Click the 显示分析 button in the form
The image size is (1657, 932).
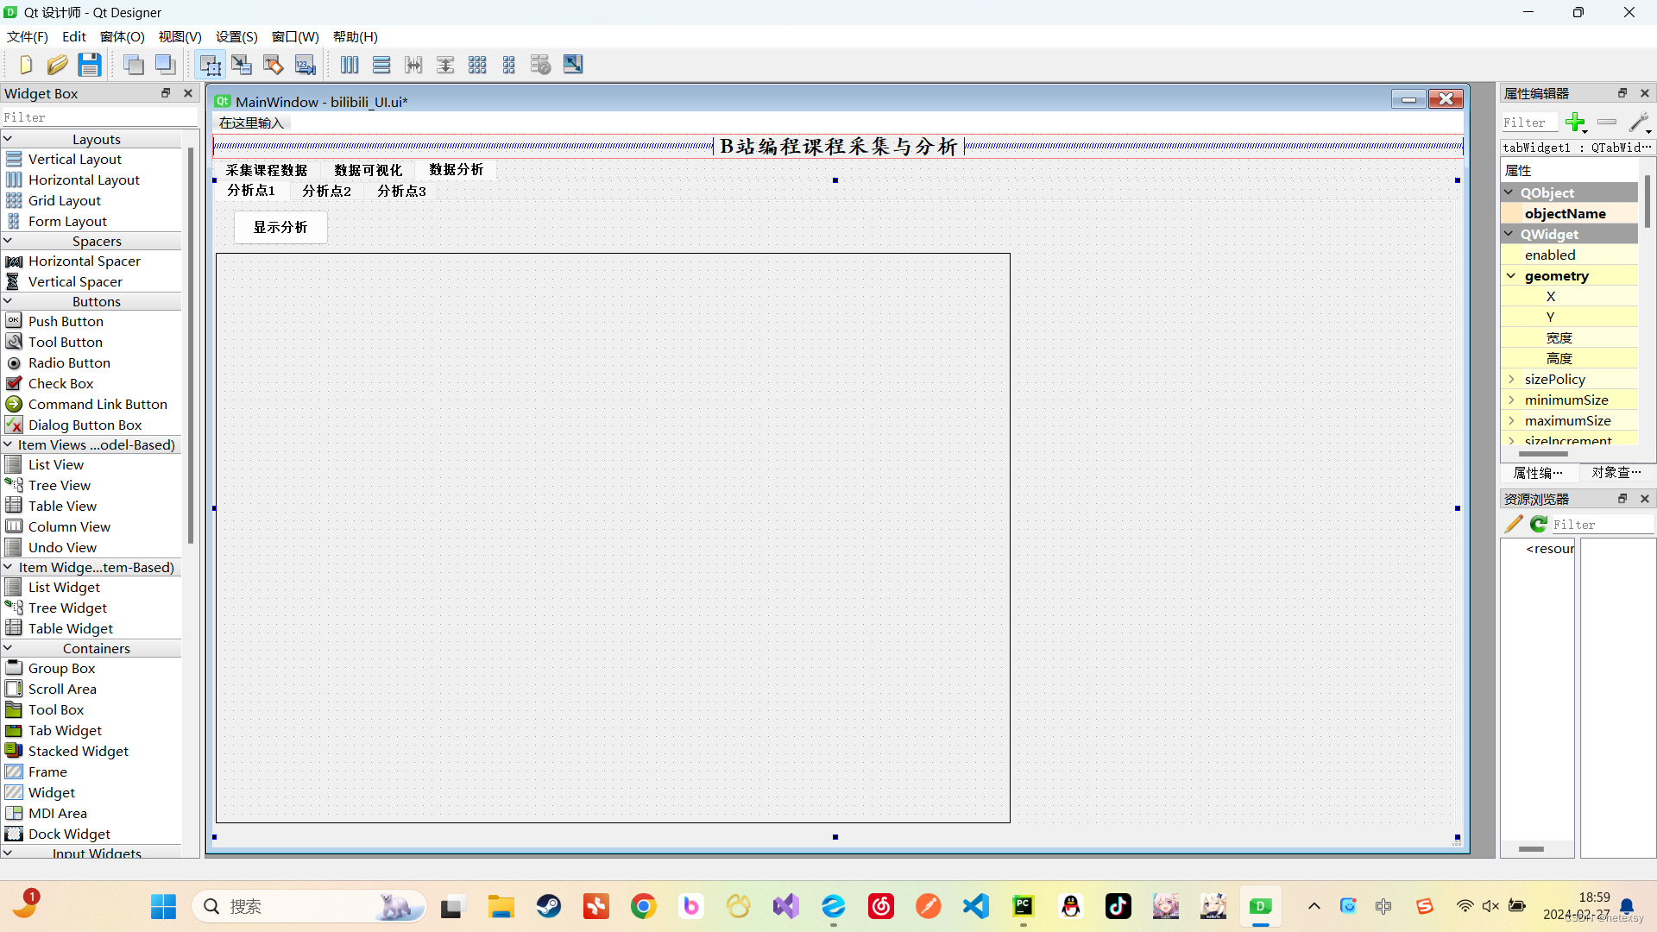pos(280,227)
